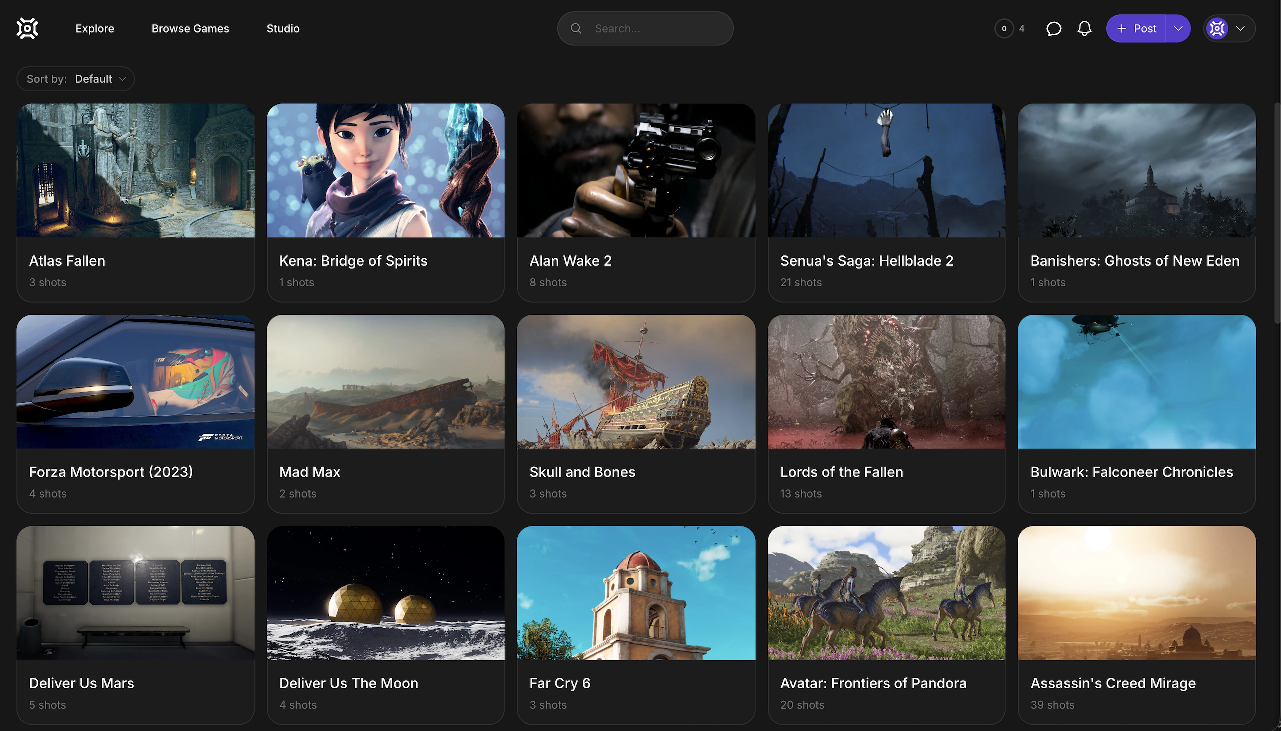
Task: Click the Deliver Us Mars title
Action: click(82, 683)
